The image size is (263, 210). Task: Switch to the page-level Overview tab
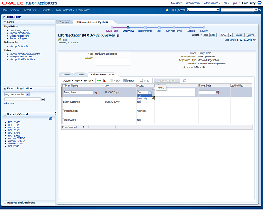[x=64, y=22]
